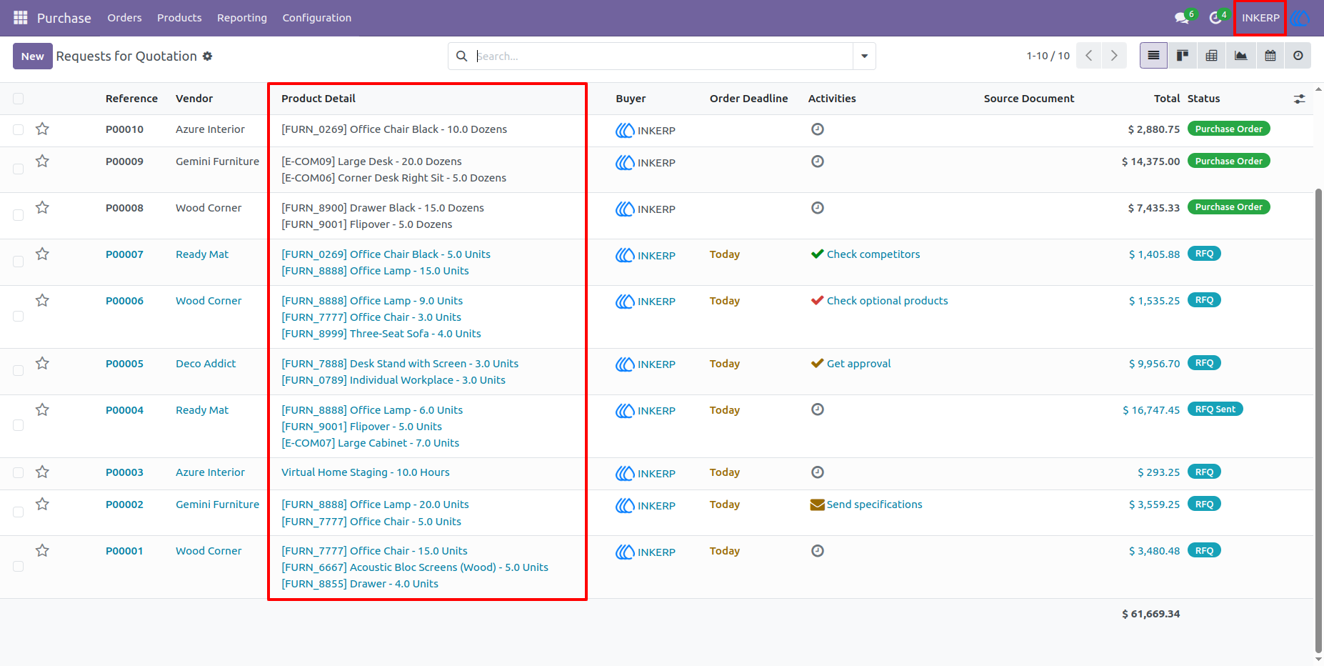Image resolution: width=1324 pixels, height=666 pixels.
Task: Click the activity clock for P00009
Action: [818, 161]
